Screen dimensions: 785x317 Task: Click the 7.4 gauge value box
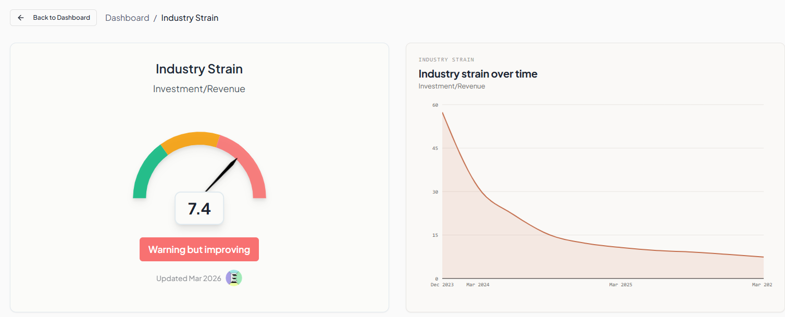pos(199,208)
